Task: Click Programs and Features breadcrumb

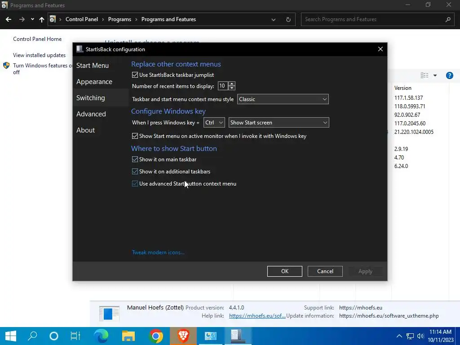Action: (x=169, y=19)
